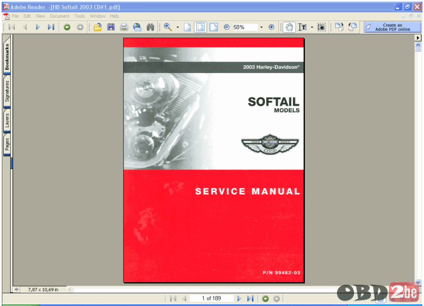Go to previous page in top toolbar

pyautogui.click(x=25, y=27)
